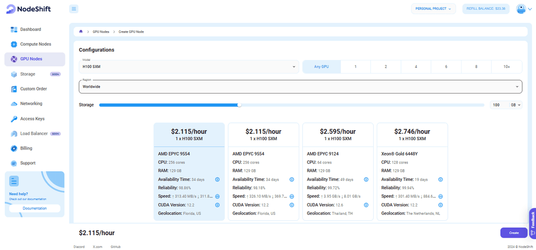This screenshot has height=250, width=536.
Task: Click the NodeShift logo
Action: 28,9
